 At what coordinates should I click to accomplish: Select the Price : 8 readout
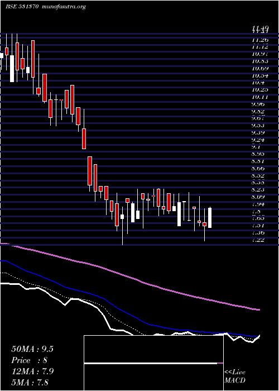coord(30,360)
